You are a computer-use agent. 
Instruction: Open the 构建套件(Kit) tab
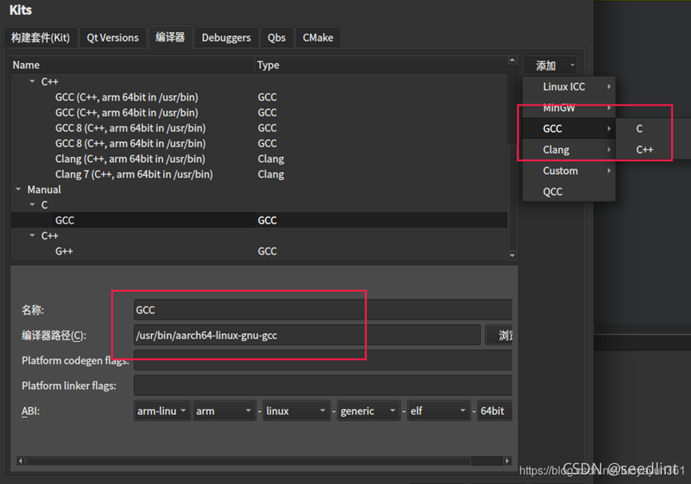pos(41,38)
